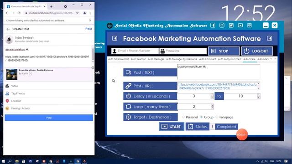Click the Completed status label
The width and height of the screenshot is (292, 164).
[226, 127]
